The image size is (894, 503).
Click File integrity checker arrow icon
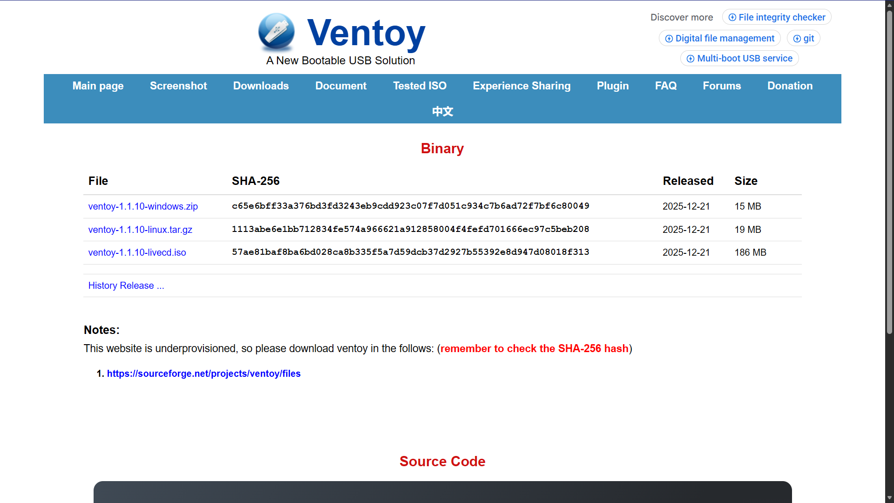tap(732, 17)
